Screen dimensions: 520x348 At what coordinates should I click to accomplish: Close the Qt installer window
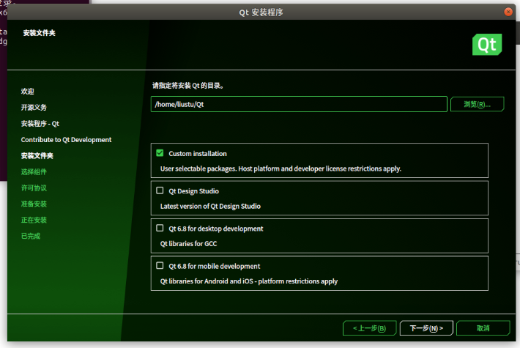(508, 11)
